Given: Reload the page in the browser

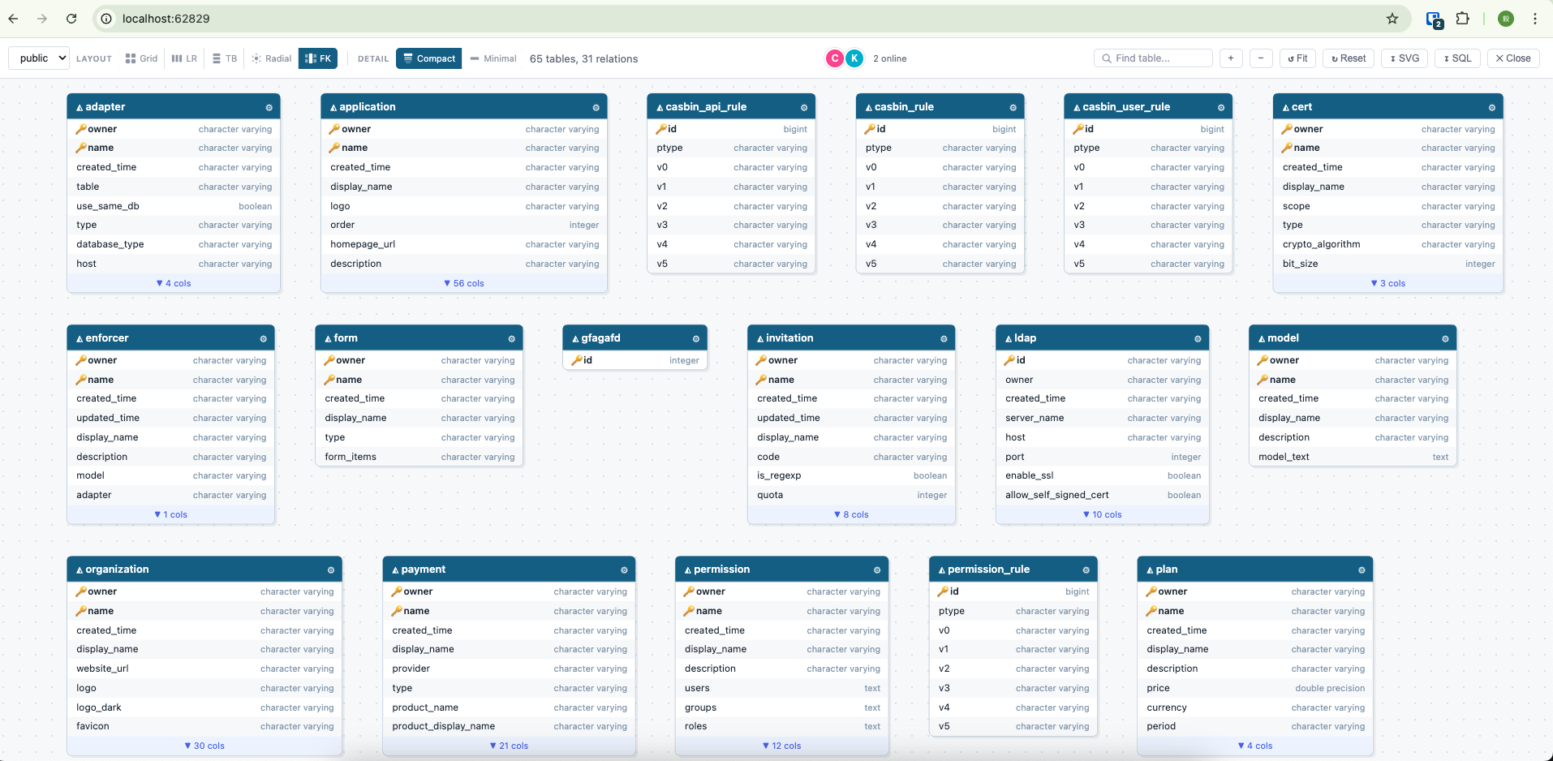Looking at the screenshot, I should pyautogui.click(x=71, y=19).
